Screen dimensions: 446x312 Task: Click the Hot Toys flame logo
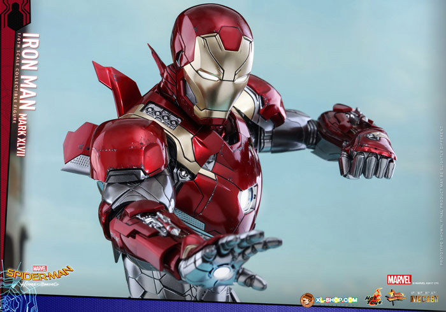point(373,297)
